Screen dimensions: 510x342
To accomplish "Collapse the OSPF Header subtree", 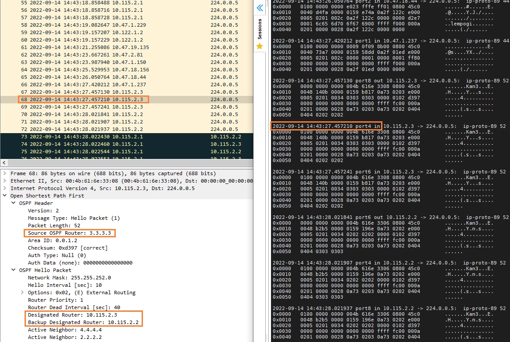I will pyautogui.click(x=13, y=203).
